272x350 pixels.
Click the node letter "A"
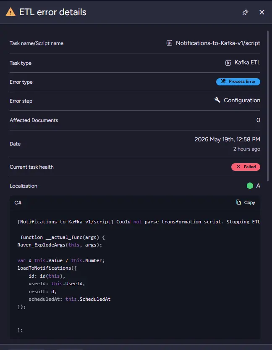tap(258, 186)
